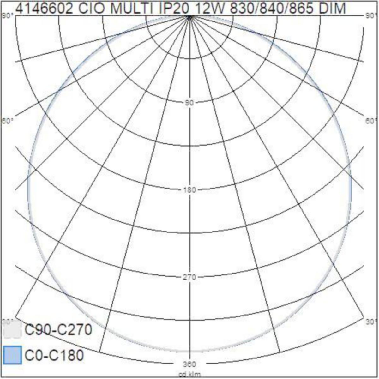379x379 pixels.
Task: Click the cd/klm unit label
Action: pos(189,374)
